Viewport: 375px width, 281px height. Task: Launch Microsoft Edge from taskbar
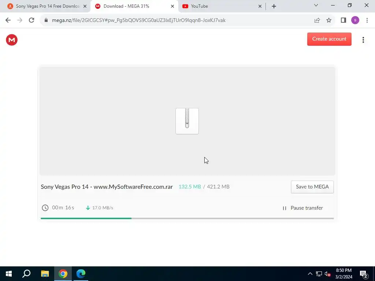coord(81,274)
